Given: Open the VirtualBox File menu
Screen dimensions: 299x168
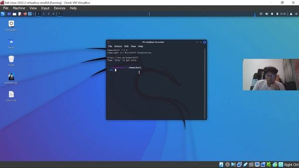Looking at the screenshot, I should (x=6, y=8).
